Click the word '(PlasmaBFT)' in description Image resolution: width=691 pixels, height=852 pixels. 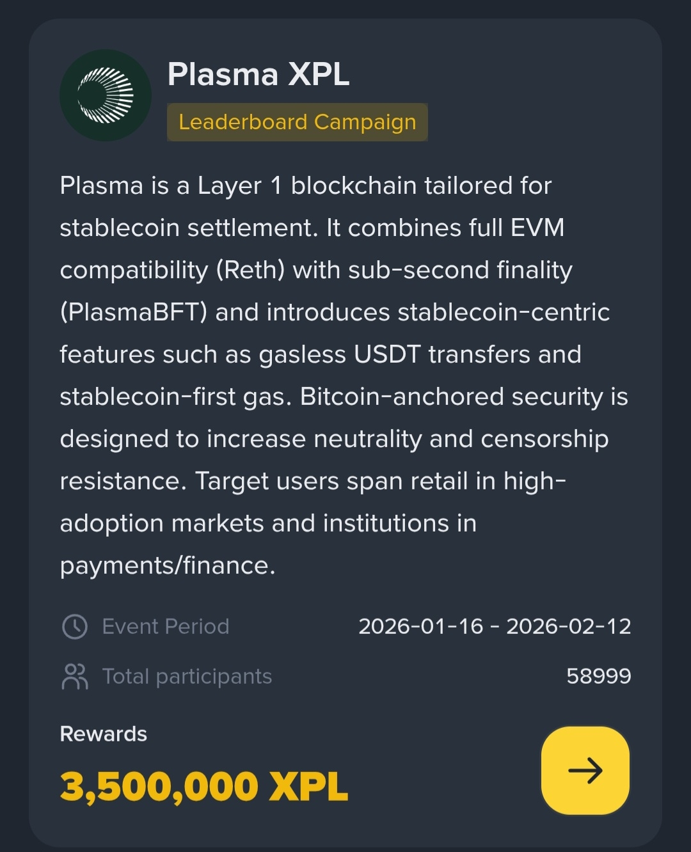pyautogui.click(x=134, y=313)
